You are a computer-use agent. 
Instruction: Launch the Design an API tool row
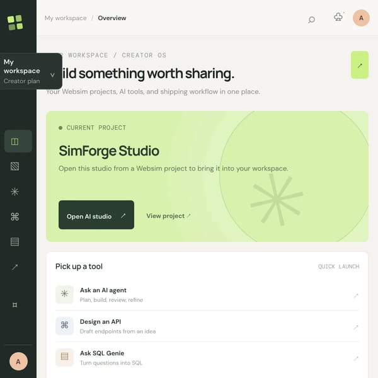pos(207,326)
